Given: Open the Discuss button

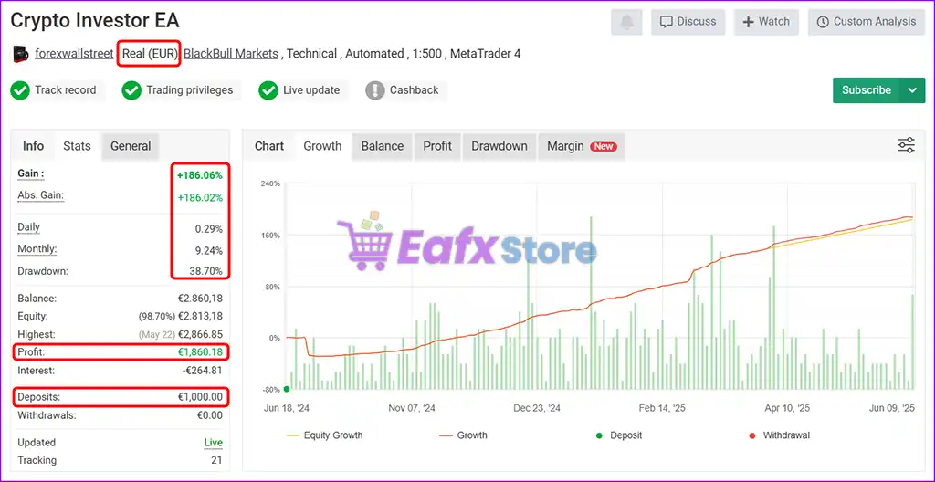Looking at the screenshot, I should 688,22.
